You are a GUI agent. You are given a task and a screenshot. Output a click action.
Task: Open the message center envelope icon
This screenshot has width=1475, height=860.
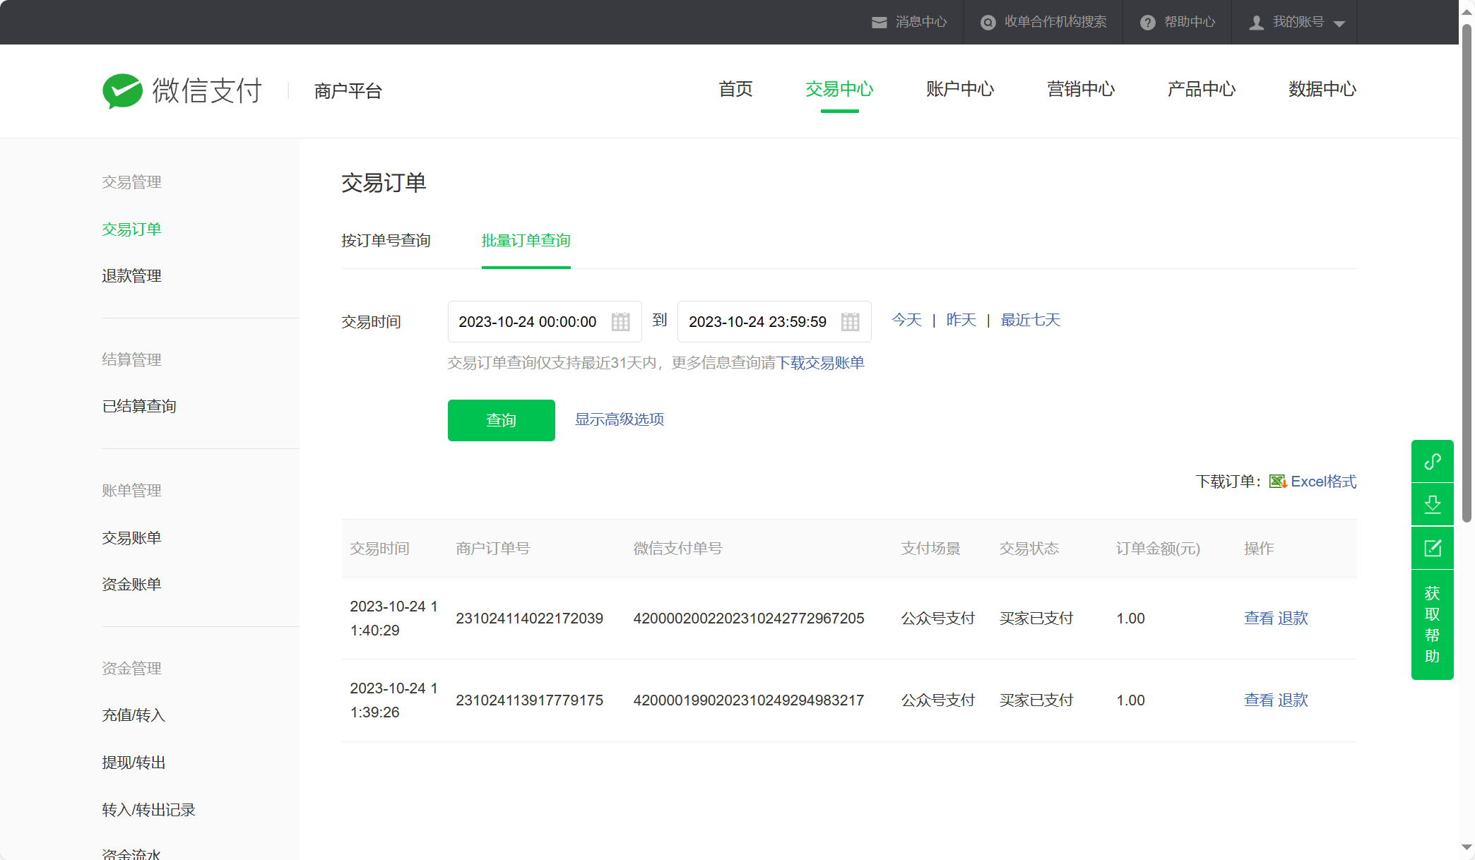(x=879, y=23)
